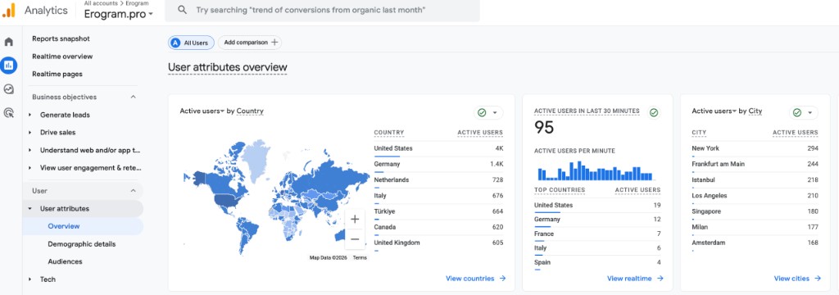The image size is (839, 295).
Task: Click the France row in Top countries
Action: pos(597,234)
